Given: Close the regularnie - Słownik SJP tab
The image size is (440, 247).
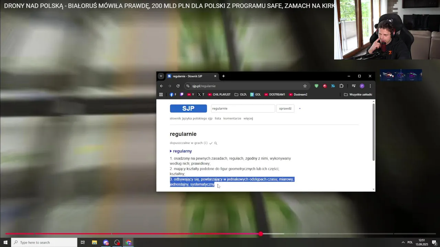Looking at the screenshot, I should click(215, 76).
